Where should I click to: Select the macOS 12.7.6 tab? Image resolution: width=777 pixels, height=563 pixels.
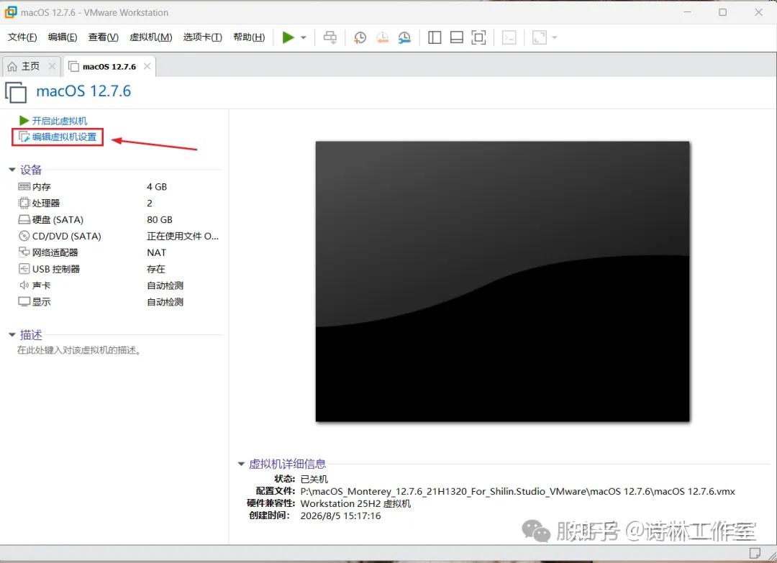tap(109, 67)
